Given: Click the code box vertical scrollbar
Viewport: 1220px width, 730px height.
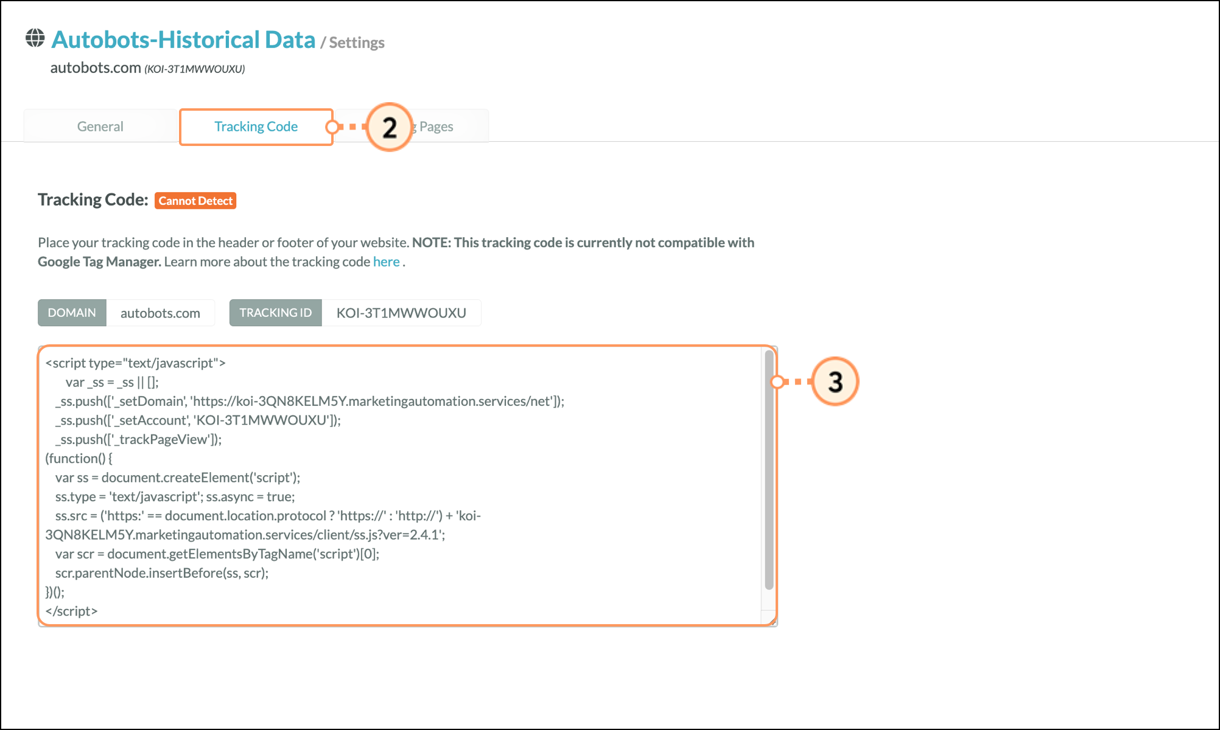Looking at the screenshot, I should coord(769,470).
